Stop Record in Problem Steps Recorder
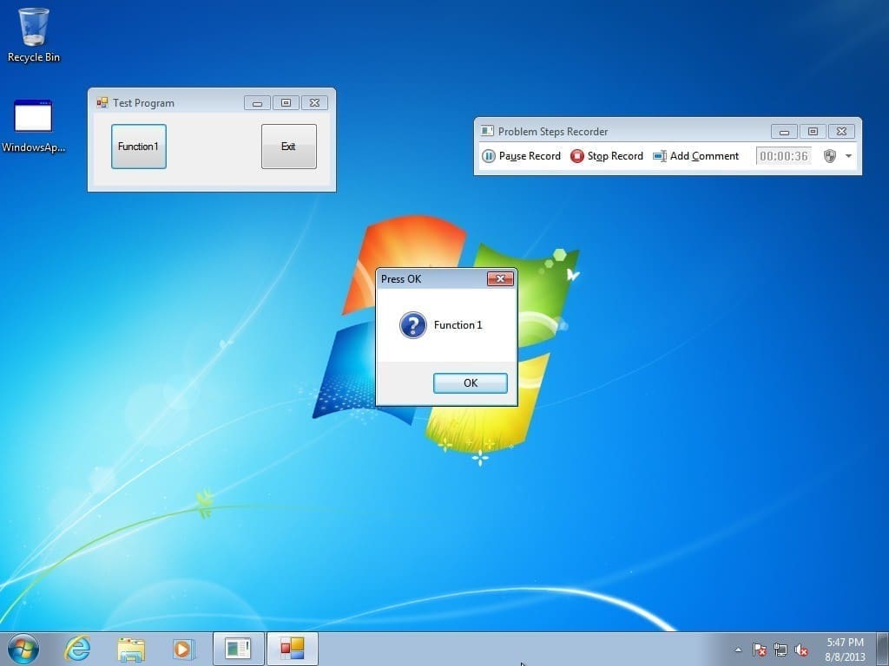 [607, 156]
